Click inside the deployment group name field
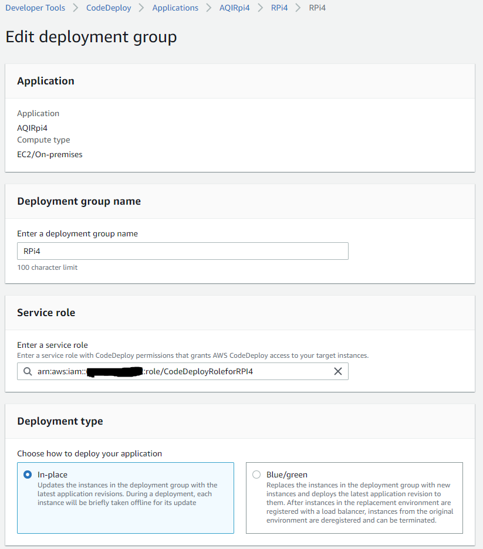The image size is (483, 549). [182, 250]
